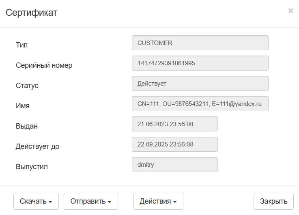This screenshot has height=215, width=299.
Task: Click the Тип label
Action: tap(22, 45)
